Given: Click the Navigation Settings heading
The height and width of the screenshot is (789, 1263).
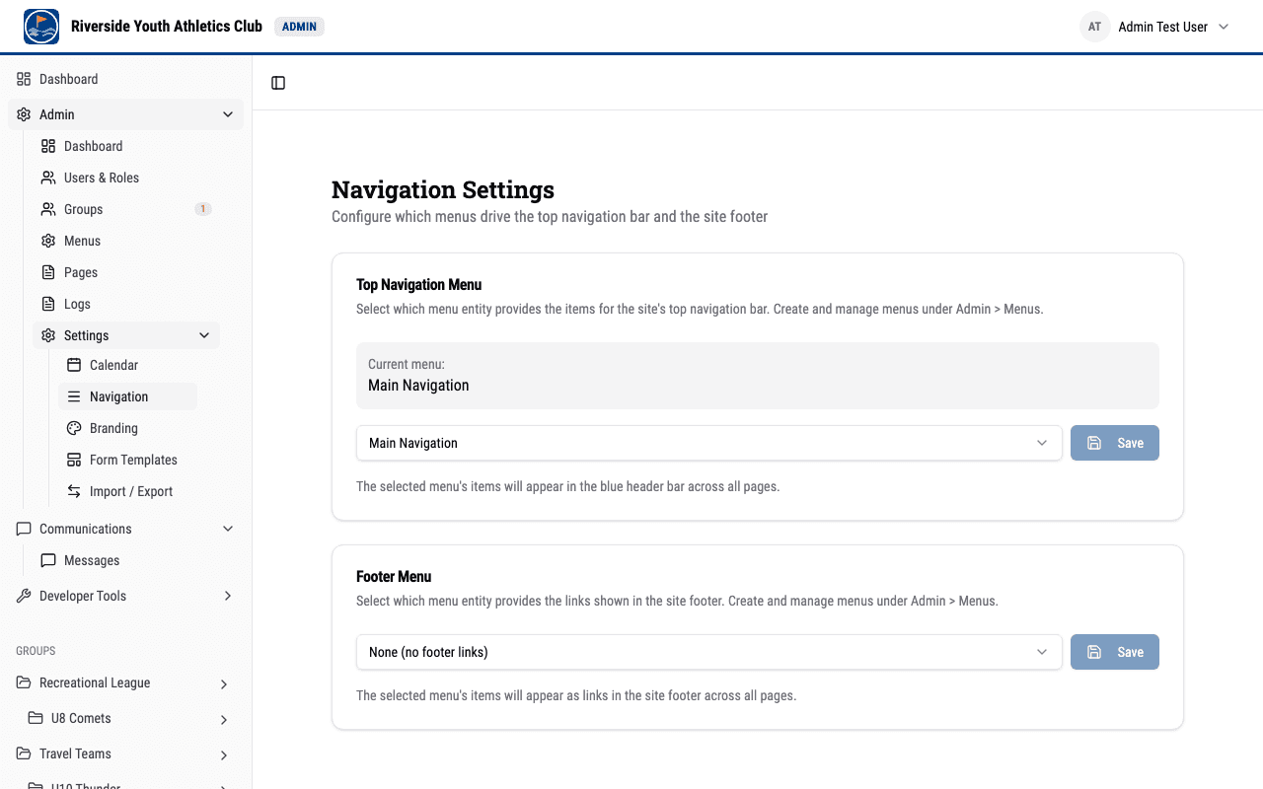Looking at the screenshot, I should pos(443,189).
